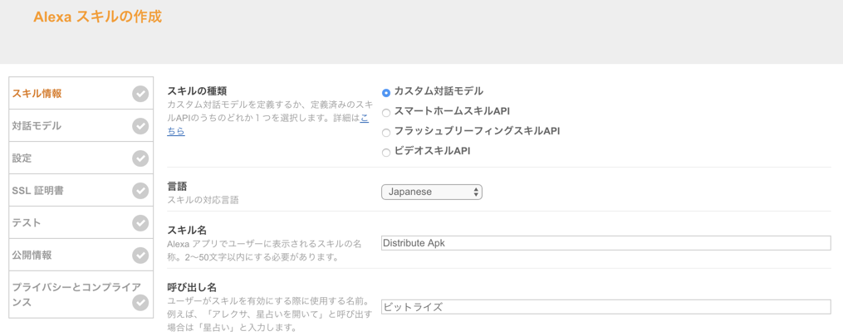Click the checkmark icon beside プライバシーとコンプライアンス
The image size is (843, 336).
point(140,303)
